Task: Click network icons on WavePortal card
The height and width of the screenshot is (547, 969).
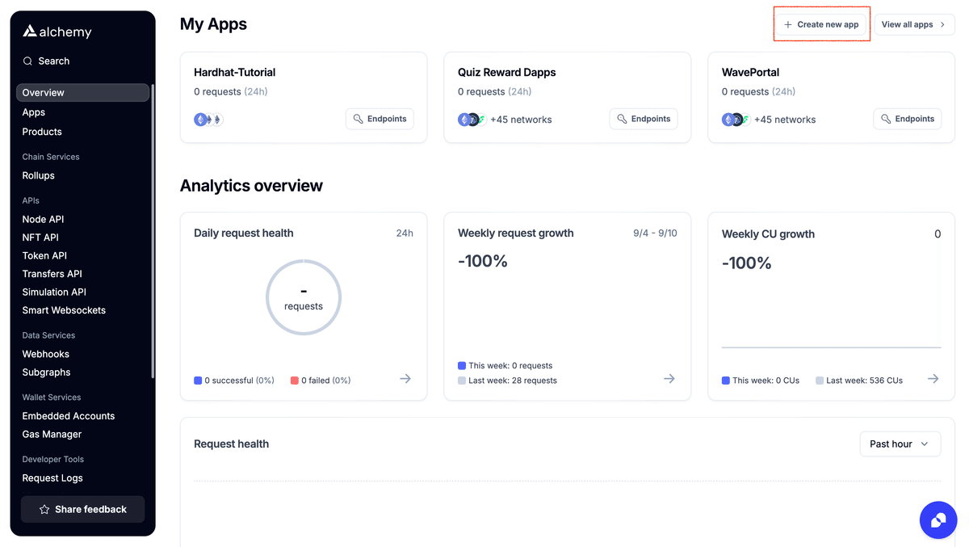Action: [x=736, y=120]
